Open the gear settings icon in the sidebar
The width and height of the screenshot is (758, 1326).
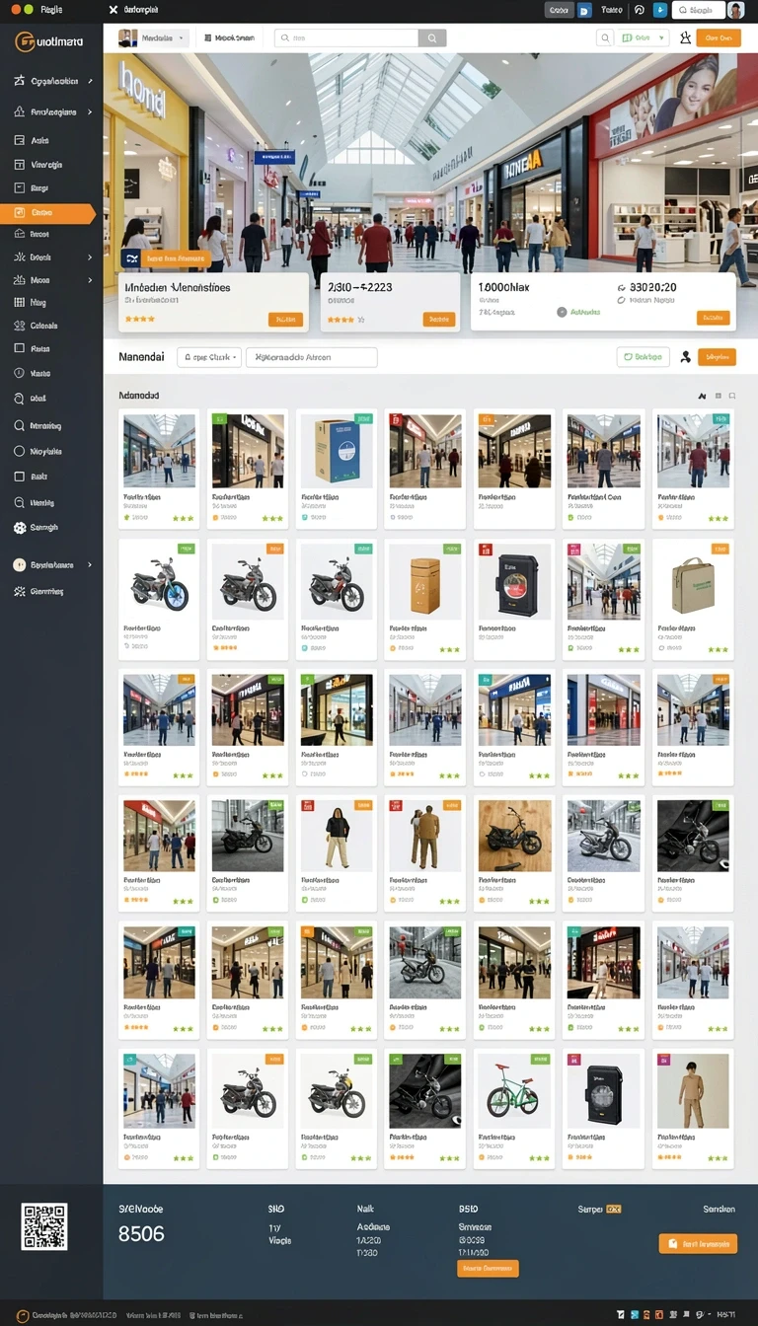(x=19, y=528)
